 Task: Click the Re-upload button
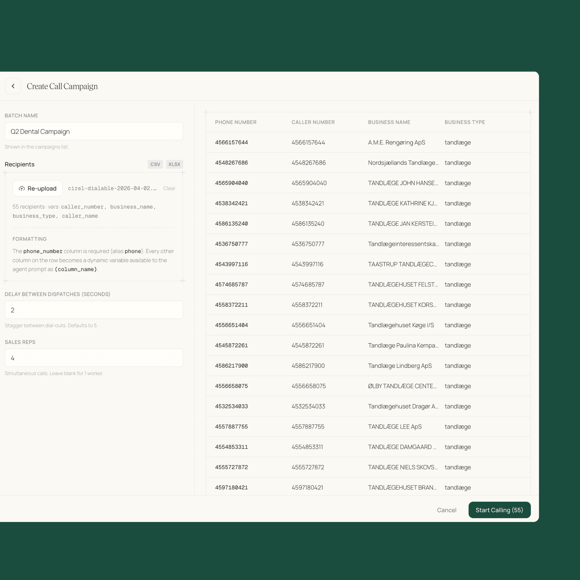point(37,188)
